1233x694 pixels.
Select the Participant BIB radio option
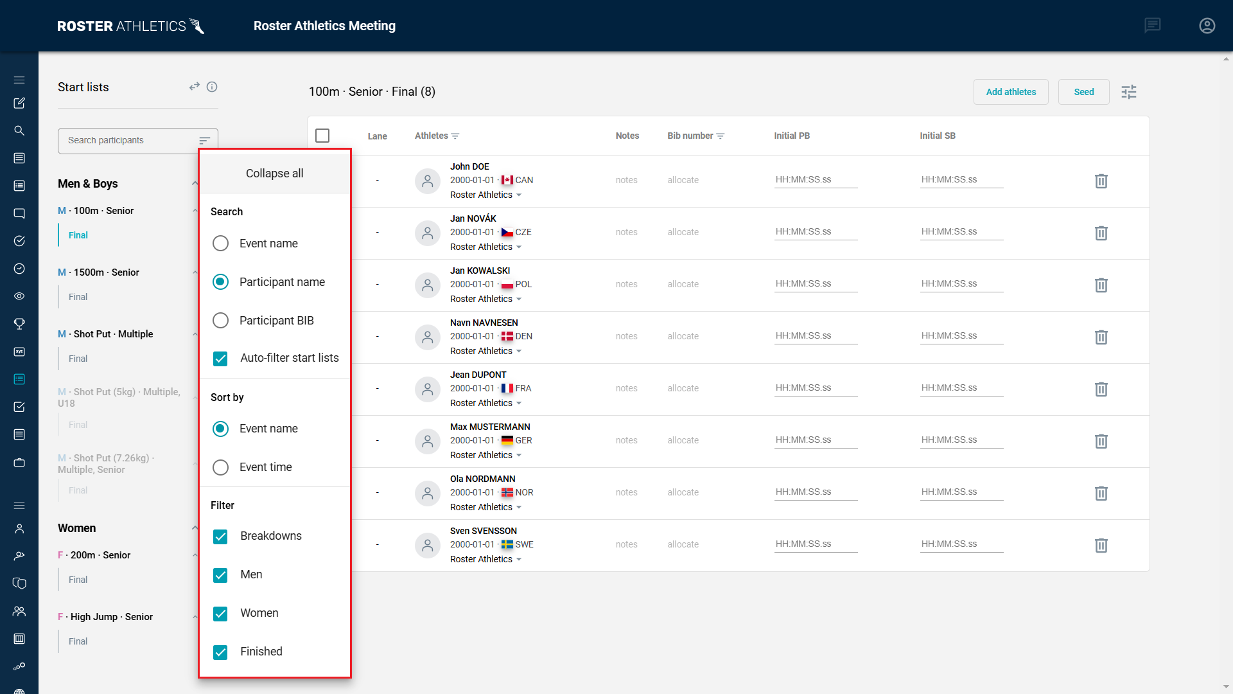(x=220, y=321)
